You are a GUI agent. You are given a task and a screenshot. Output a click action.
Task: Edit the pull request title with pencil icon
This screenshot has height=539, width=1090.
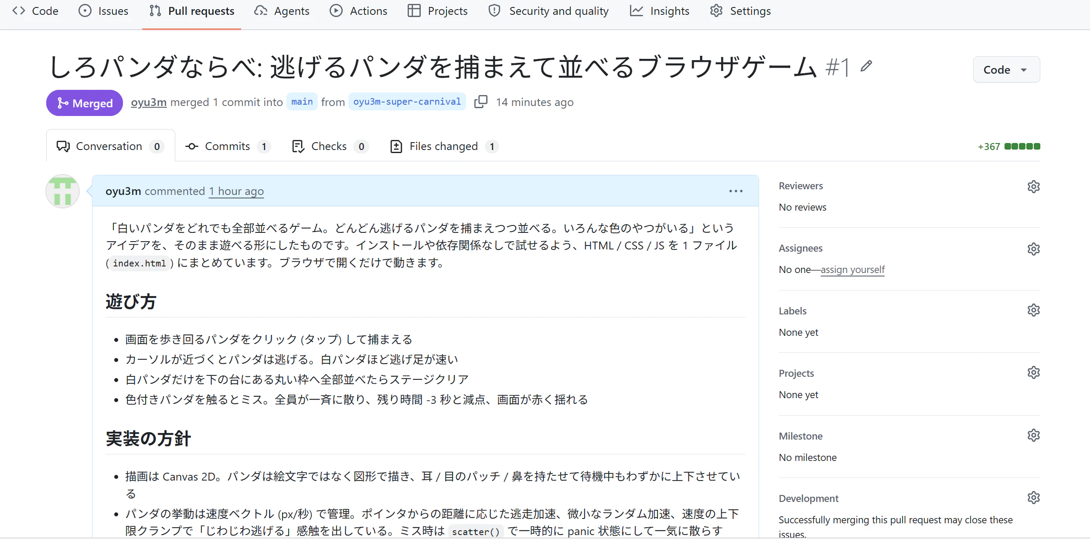click(x=866, y=66)
